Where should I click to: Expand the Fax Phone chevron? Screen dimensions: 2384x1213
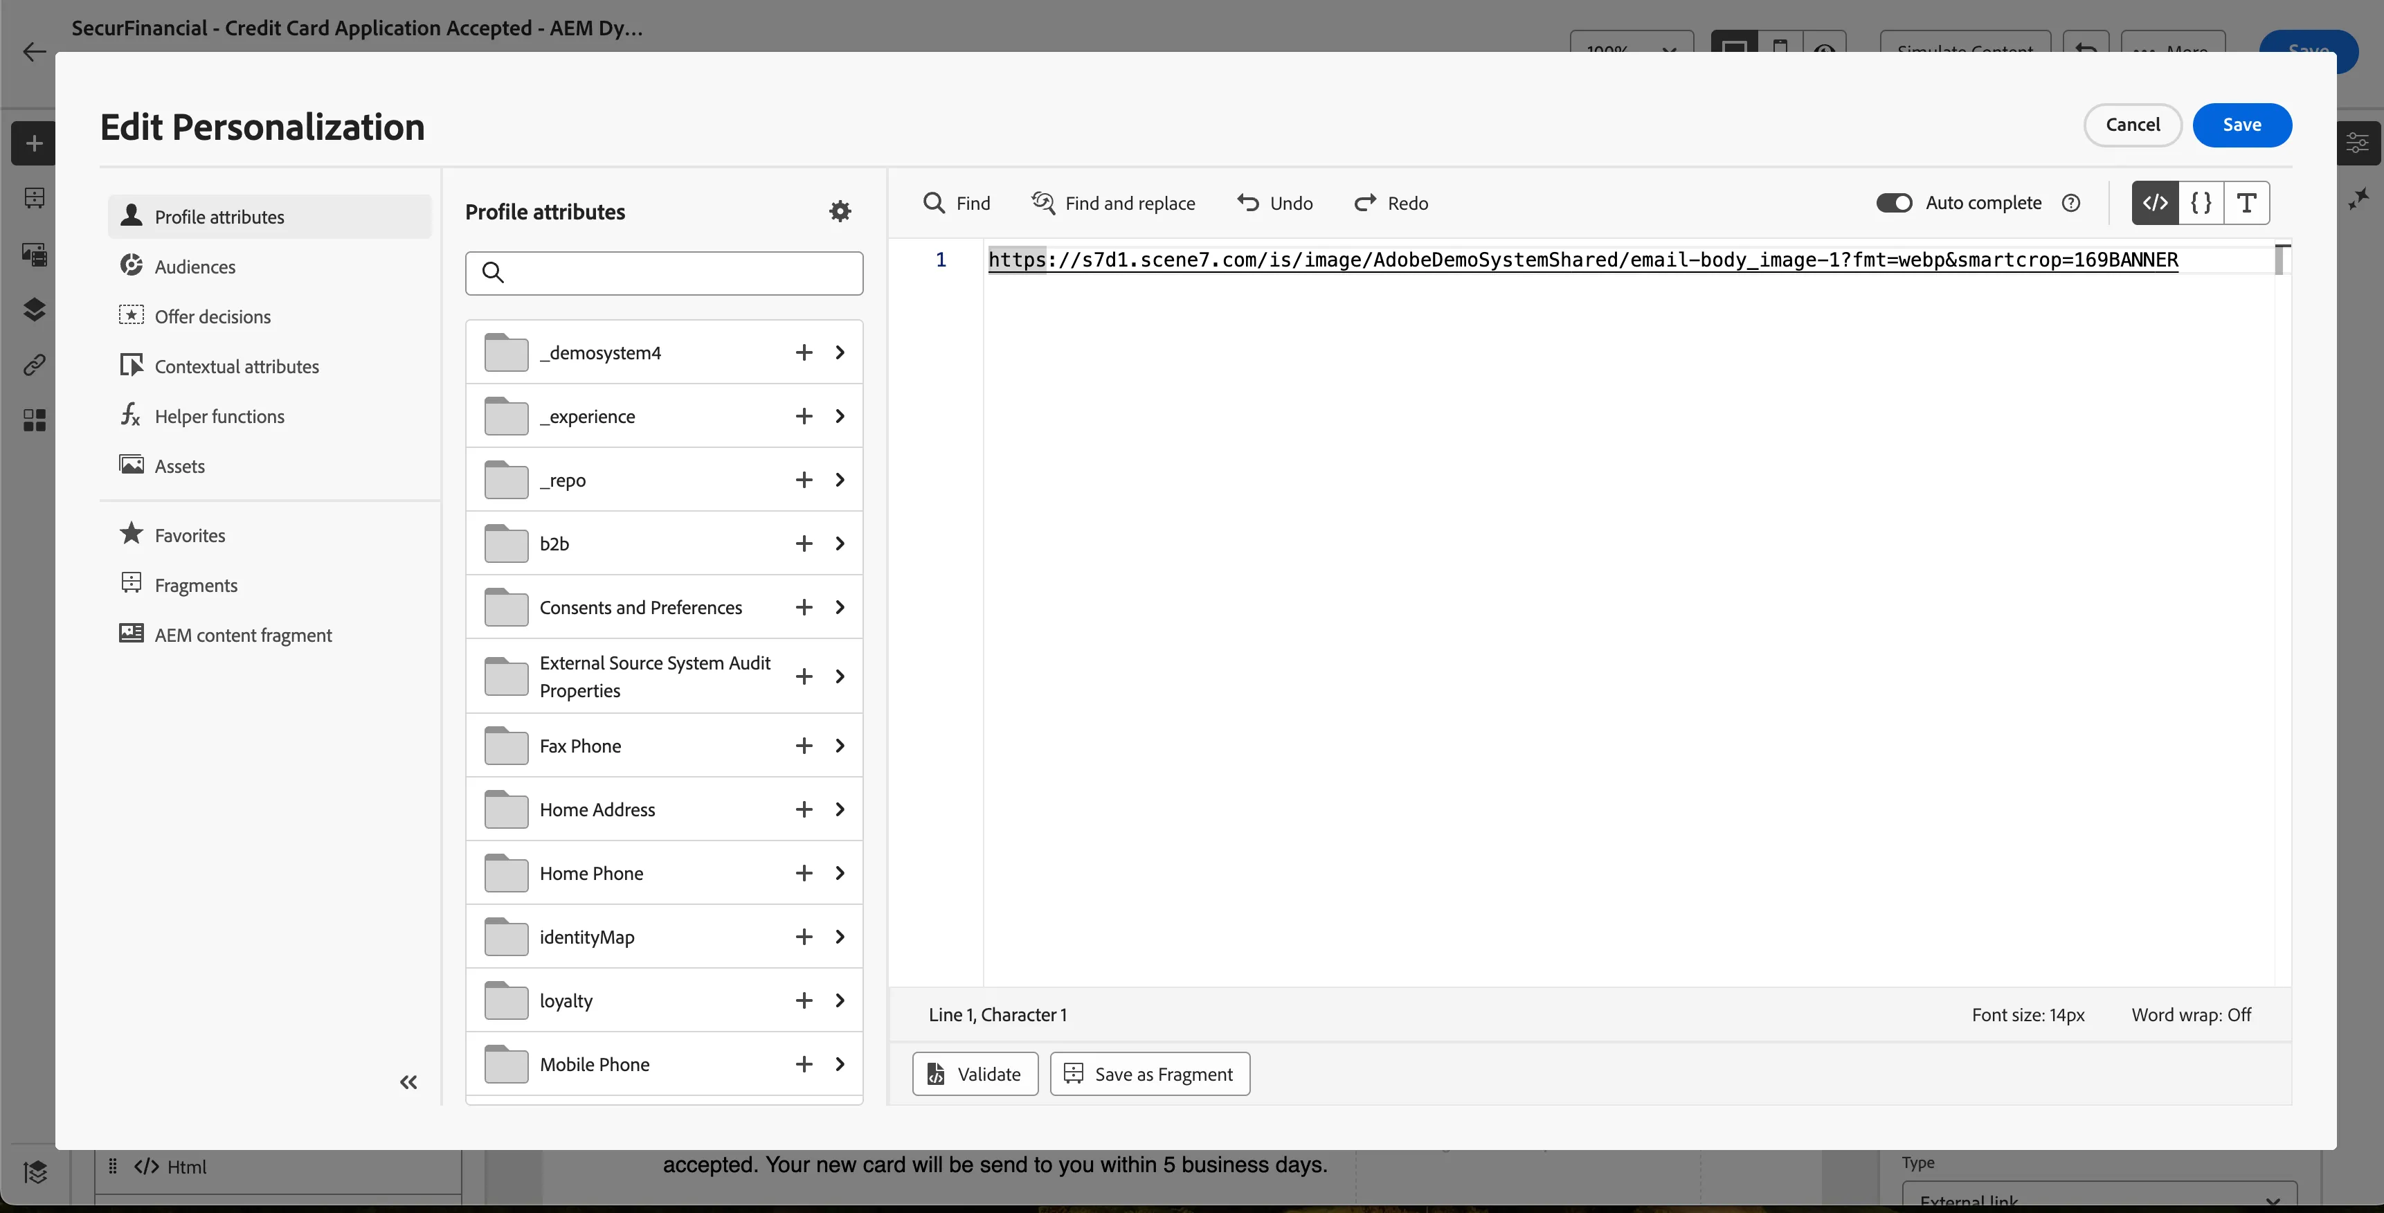pos(840,746)
